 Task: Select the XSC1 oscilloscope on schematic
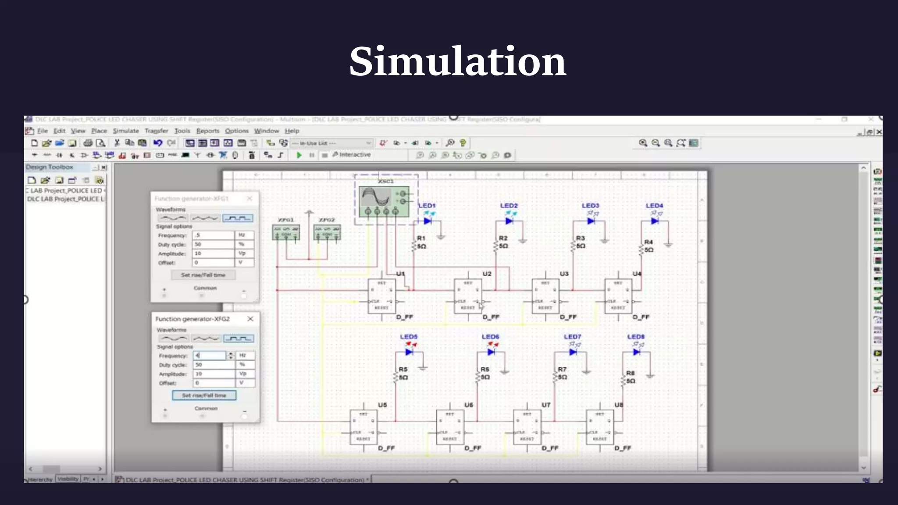(384, 201)
